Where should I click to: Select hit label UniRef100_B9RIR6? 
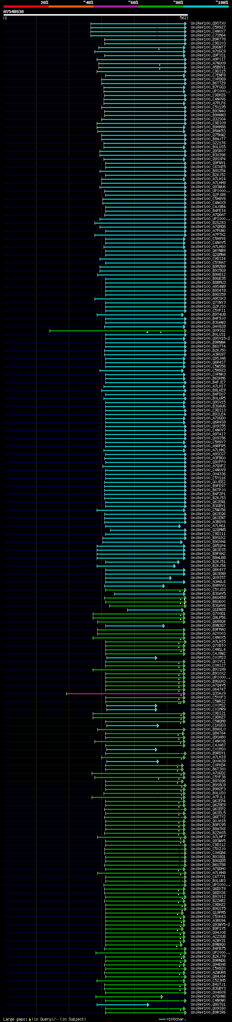[208, 1013]
